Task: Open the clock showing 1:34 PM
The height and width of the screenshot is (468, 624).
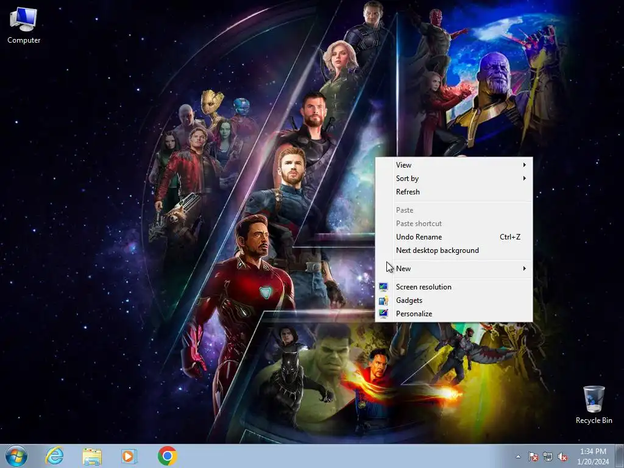Action: 593,456
